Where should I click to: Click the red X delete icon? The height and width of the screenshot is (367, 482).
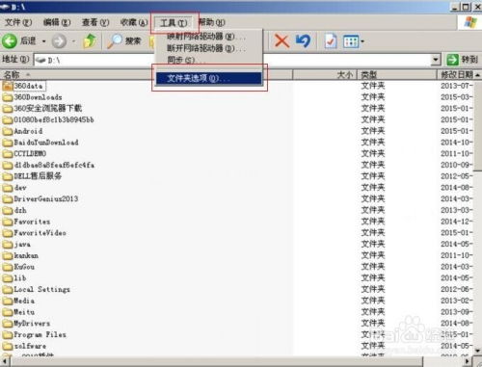281,41
